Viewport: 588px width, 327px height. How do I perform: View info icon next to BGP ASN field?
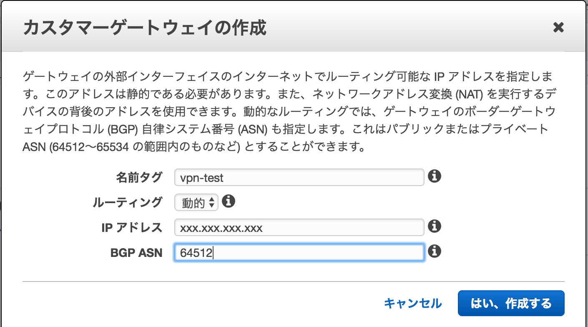pyautogui.click(x=435, y=252)
